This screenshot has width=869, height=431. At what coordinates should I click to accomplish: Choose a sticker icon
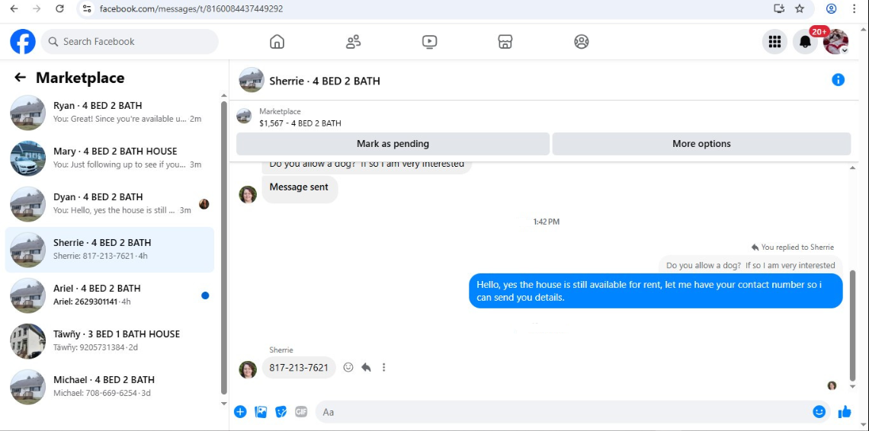[x=281, y=412]
